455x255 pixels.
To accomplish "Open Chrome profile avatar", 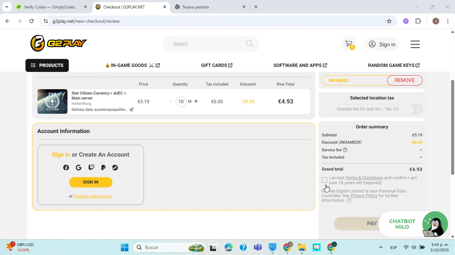I will (436, 21).
